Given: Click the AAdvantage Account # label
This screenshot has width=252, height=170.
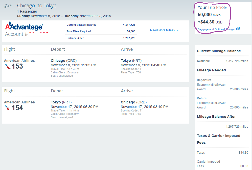Looking at the screenshot, I should point(16,34).
